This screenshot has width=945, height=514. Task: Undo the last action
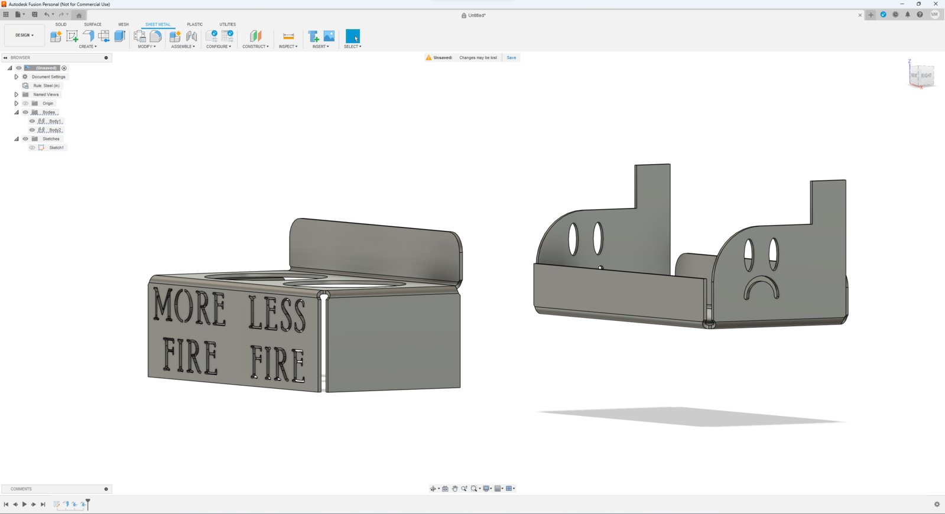(47, 15)
